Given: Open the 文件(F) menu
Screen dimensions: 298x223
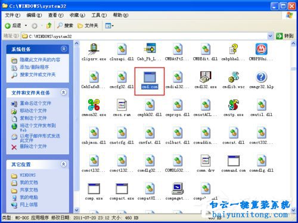Looking at the screenshot, I should pyautogui.click(x=13, y=15).
